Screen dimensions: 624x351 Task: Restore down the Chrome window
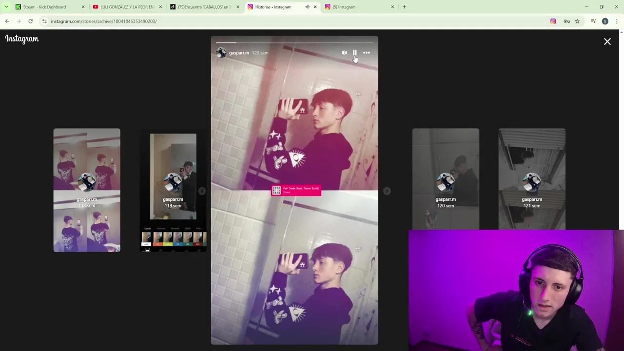(x=602, y=7)
